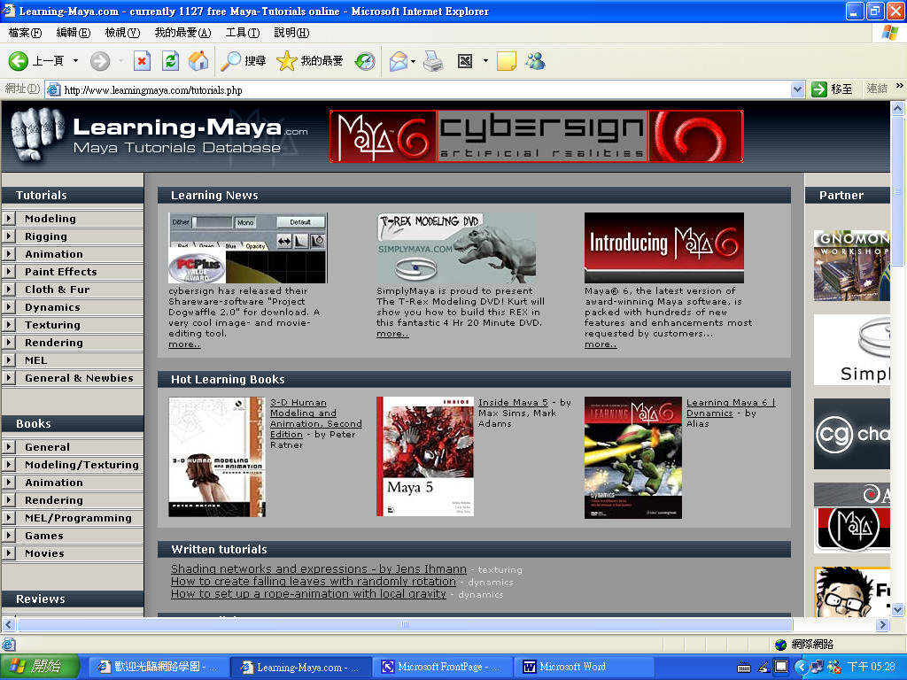Click the horizontal scrollbar right arrow
Screen dimensions: 907x680
pyautogui.click(x=883, y=624)
